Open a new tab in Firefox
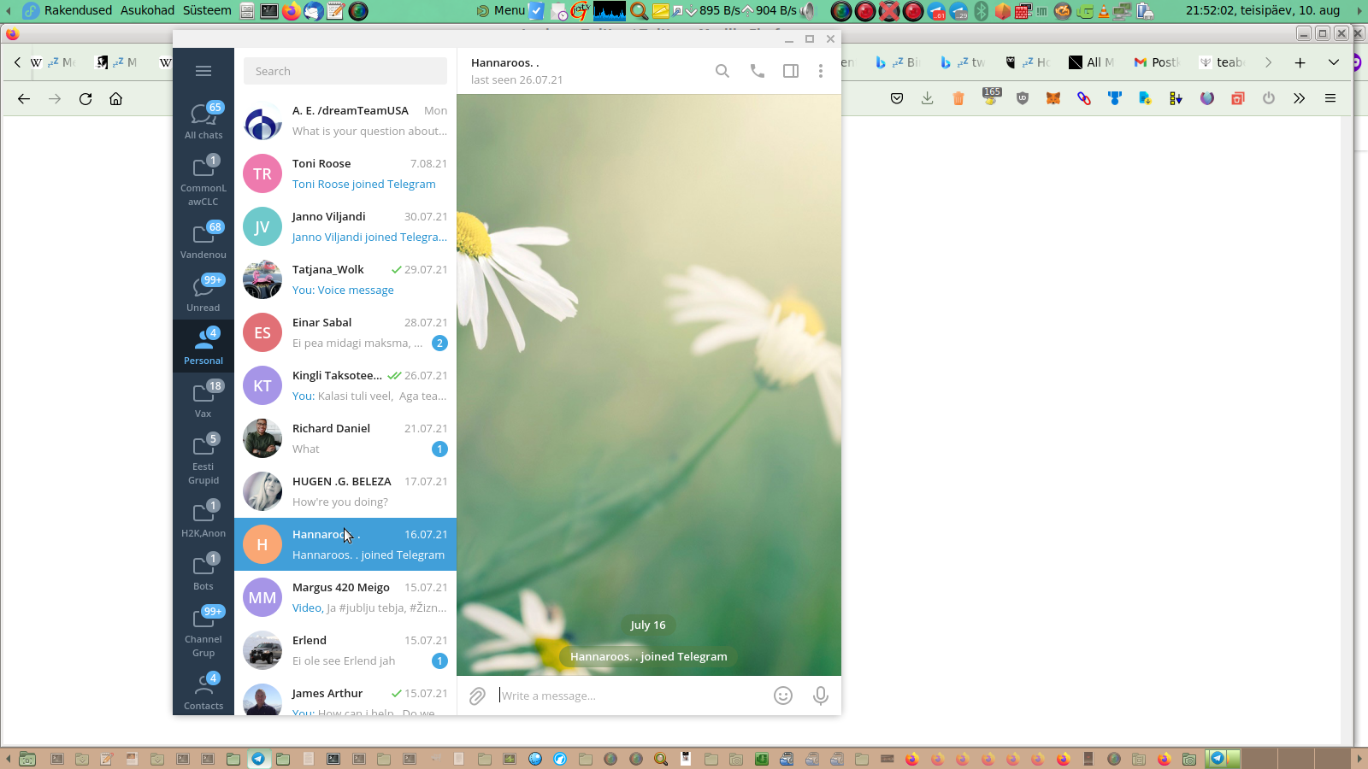Viewport: 1368px width, 769px height. pyautogui.click(x=1300, y=62)
